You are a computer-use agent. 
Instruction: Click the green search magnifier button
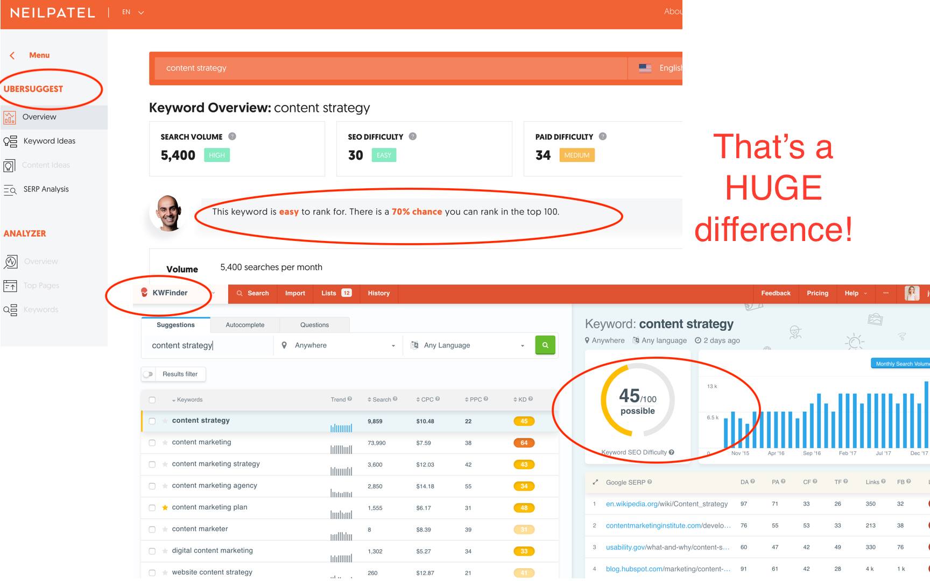point(545,345)
